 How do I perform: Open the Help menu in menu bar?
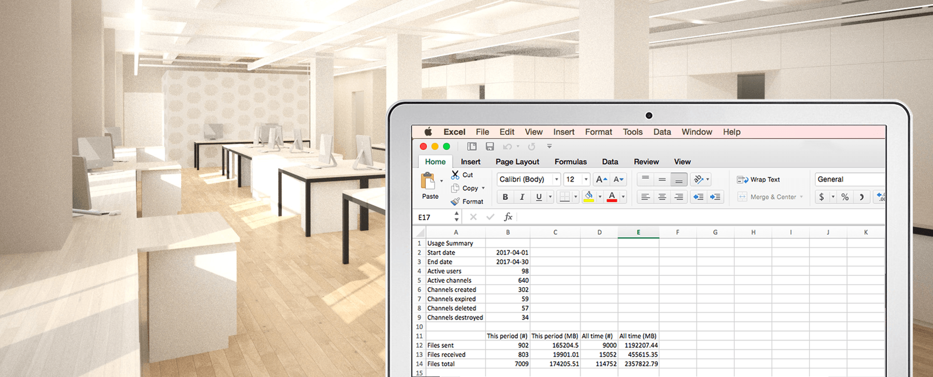pyautogui.click(x=731, y=132)
